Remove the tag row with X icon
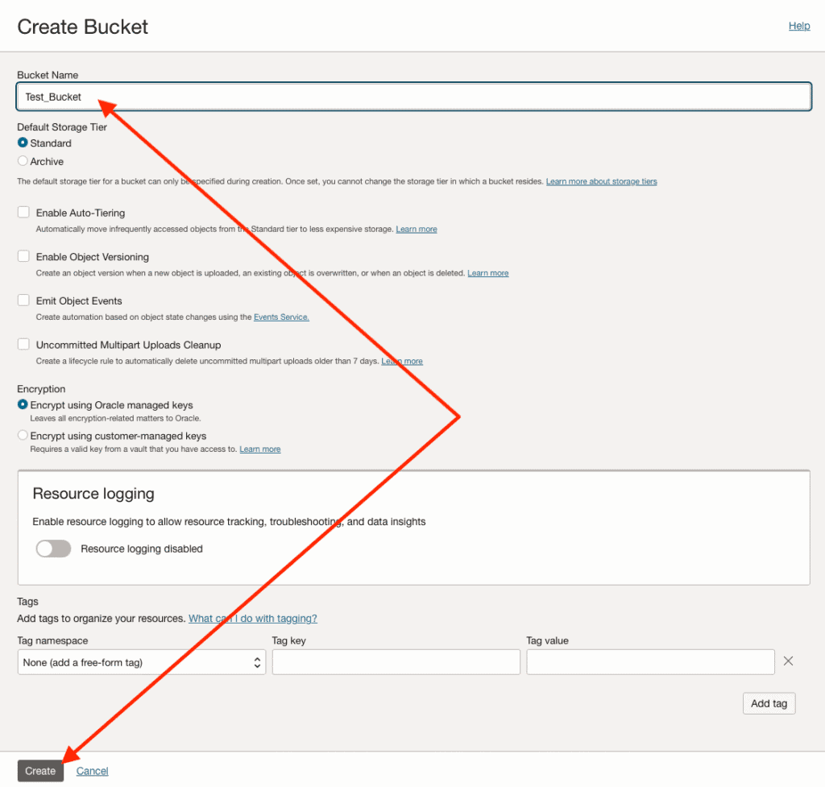Image resolution: width=825 pixels, height=787 pixels. click(x=788, y=661)
